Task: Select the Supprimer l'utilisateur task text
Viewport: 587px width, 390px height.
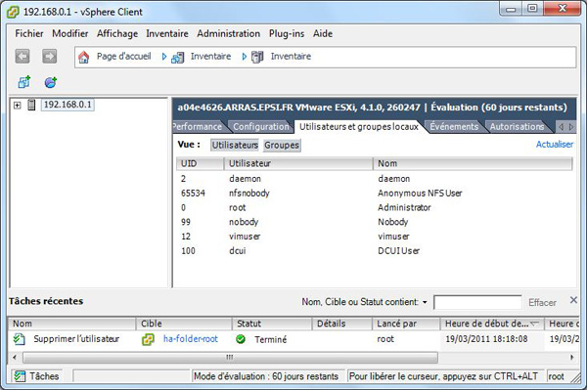Action: 76,339
